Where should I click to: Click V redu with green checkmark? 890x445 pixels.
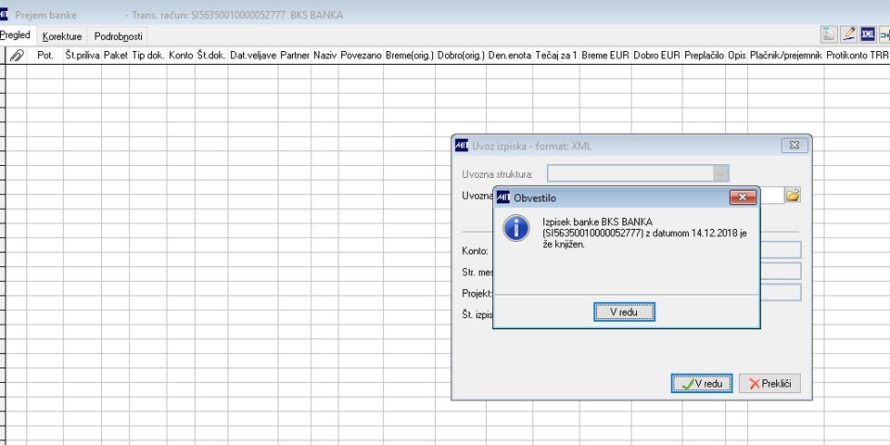[x=702, y=384]
